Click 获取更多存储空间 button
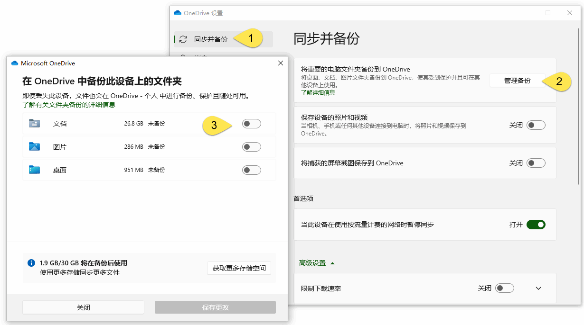Image resolution: width=584 pixels, height=325 pixels. coord(239,268)
